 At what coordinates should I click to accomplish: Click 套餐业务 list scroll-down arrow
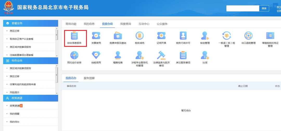tap(57, 56)
